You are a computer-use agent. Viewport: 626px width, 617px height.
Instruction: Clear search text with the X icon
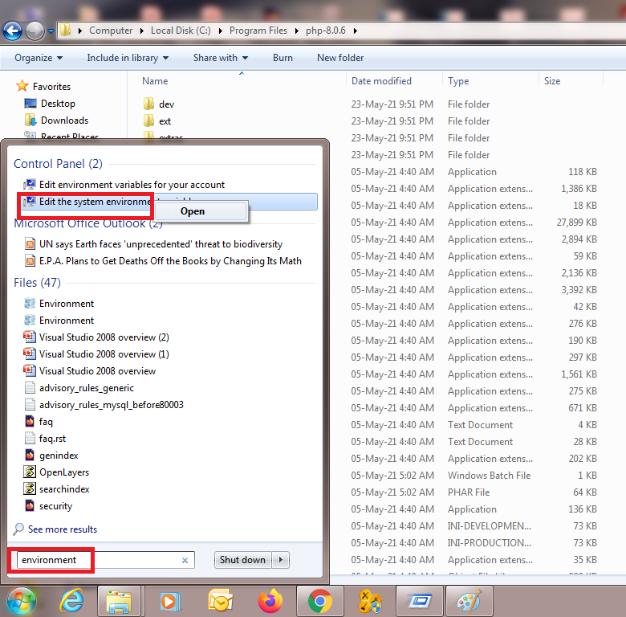click(x=185, y=560)
